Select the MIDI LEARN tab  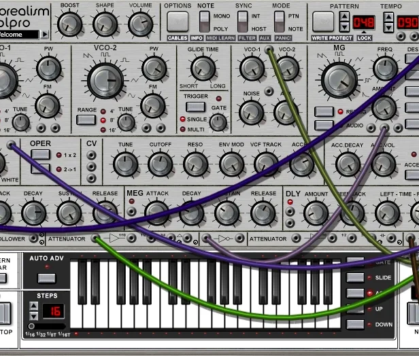(x=220, y=38)
